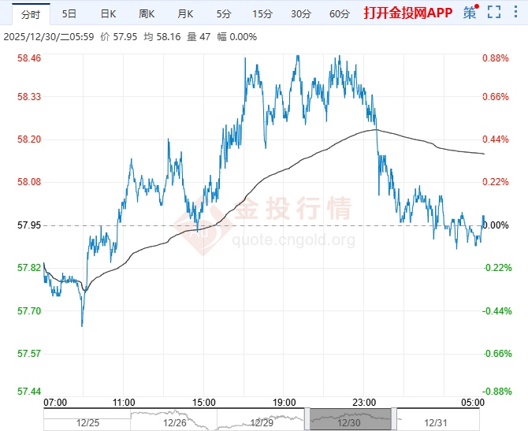Click the left handle of range slider
Viewport: 528px width, 431px height.
coord(307,419)
